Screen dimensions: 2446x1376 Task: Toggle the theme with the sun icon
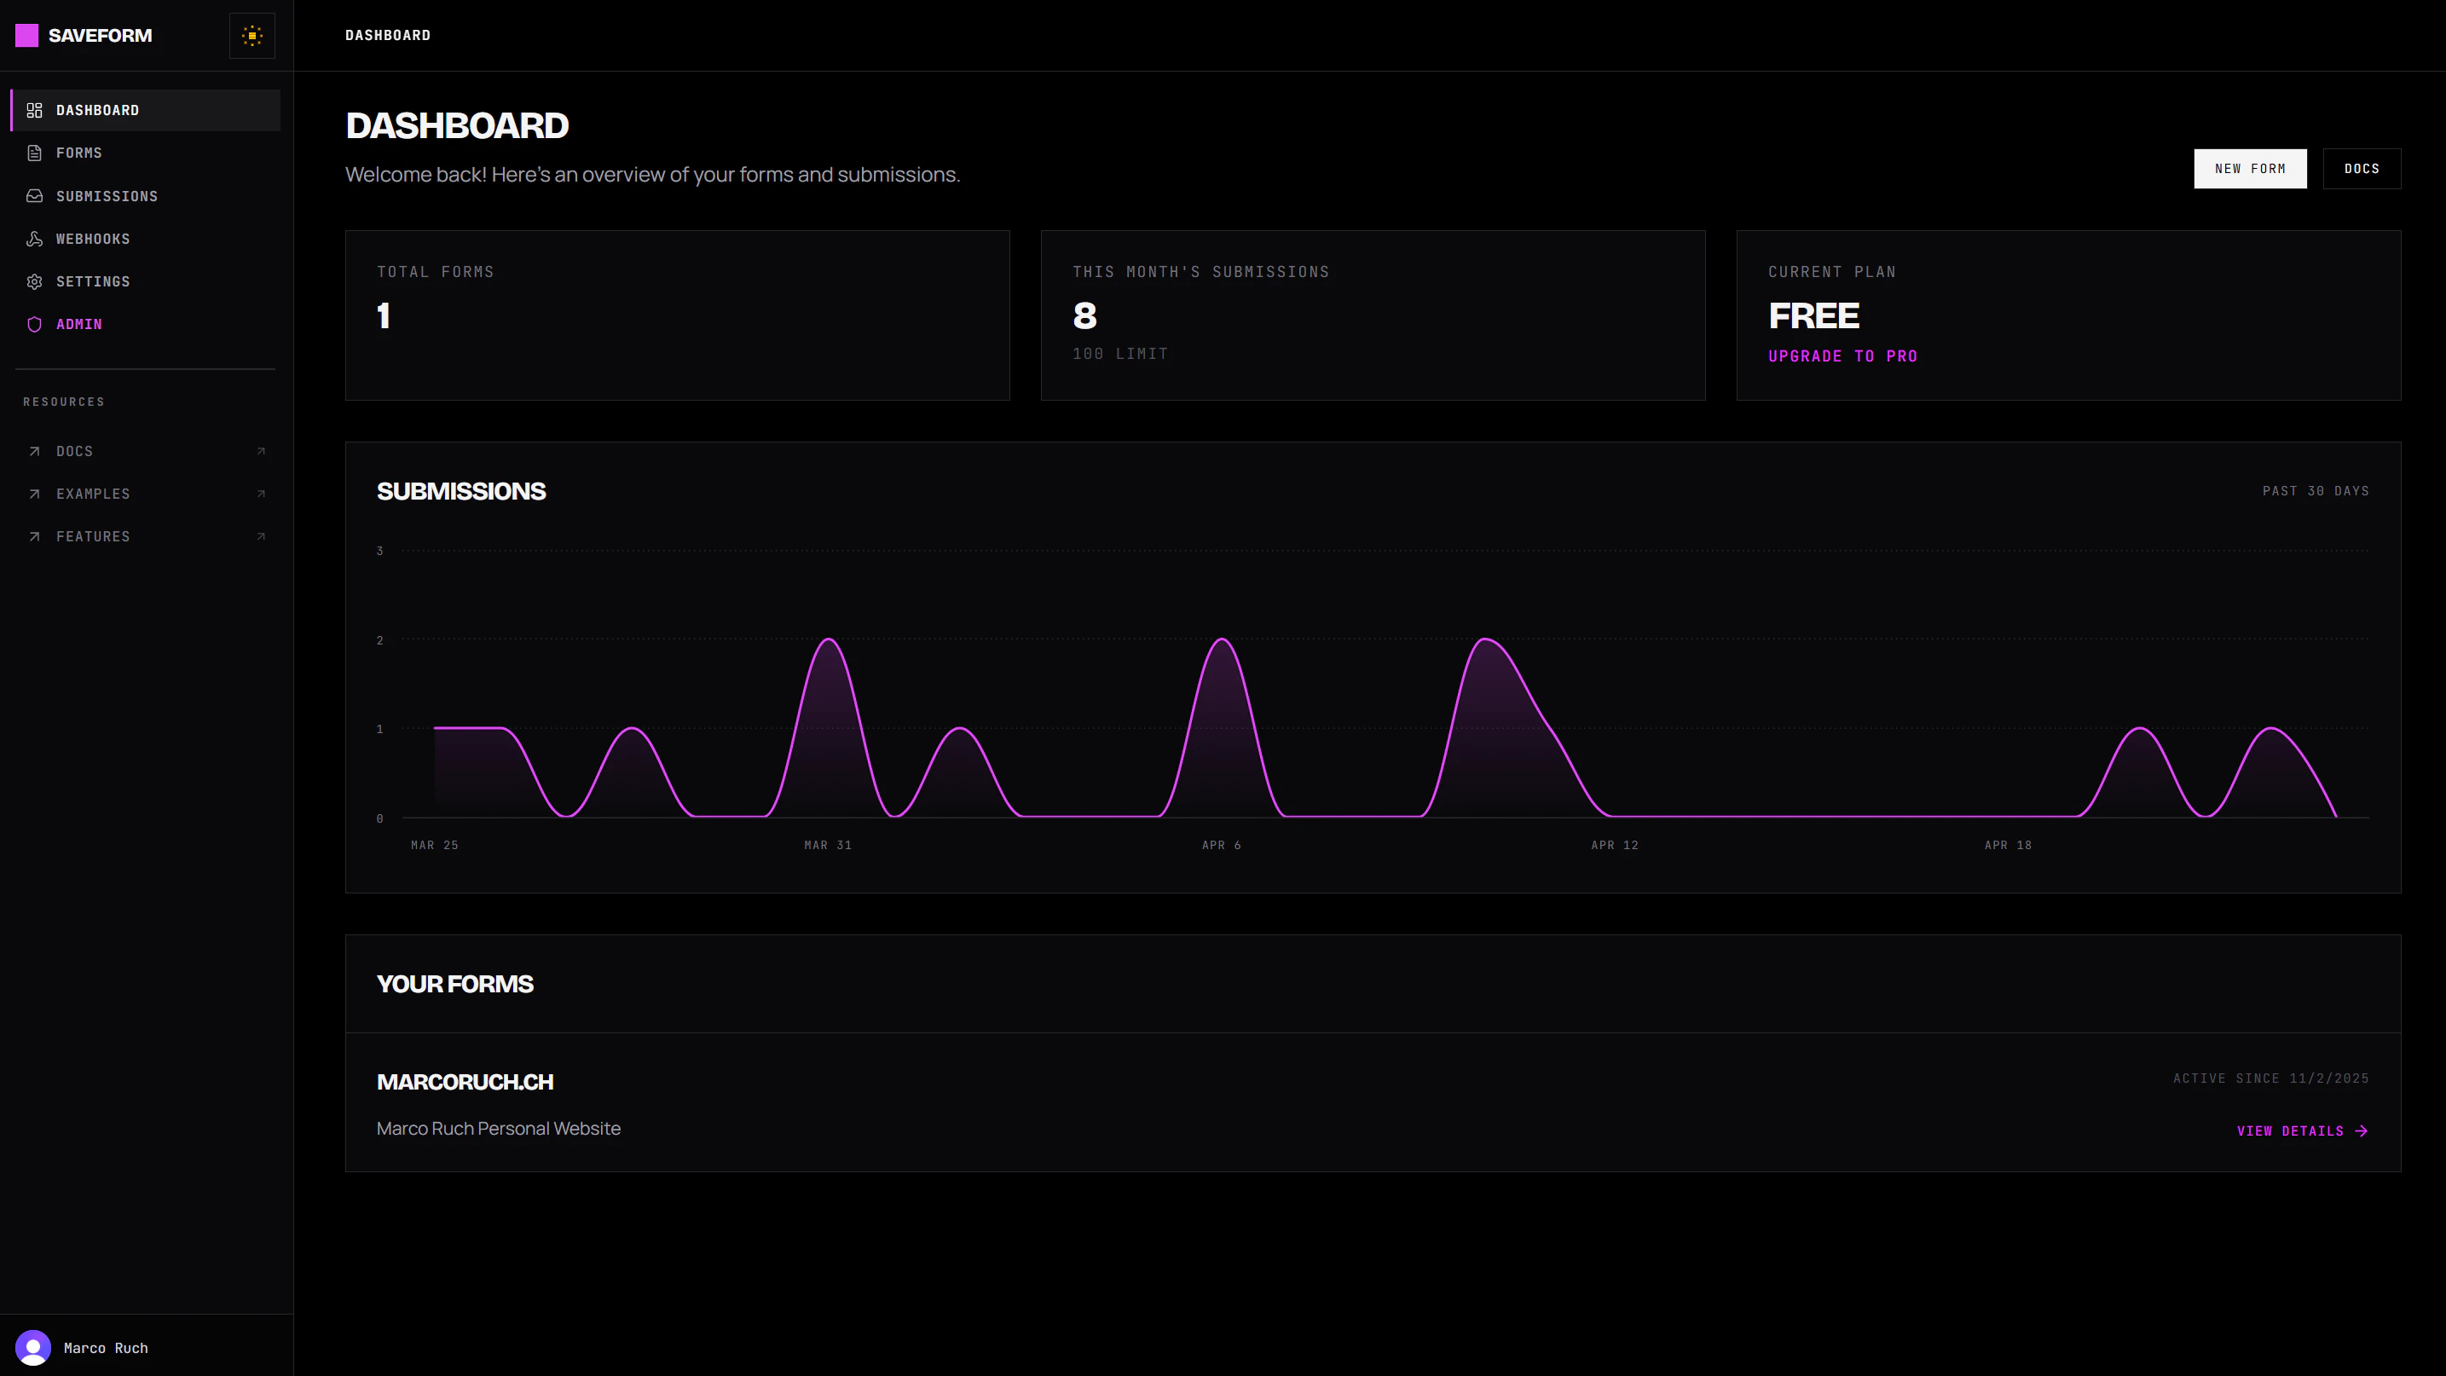tap(252, 35)
